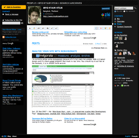Open RSS feed orange icon in toolbar
The image size is (139, 138).
click(x=110, y=28)
